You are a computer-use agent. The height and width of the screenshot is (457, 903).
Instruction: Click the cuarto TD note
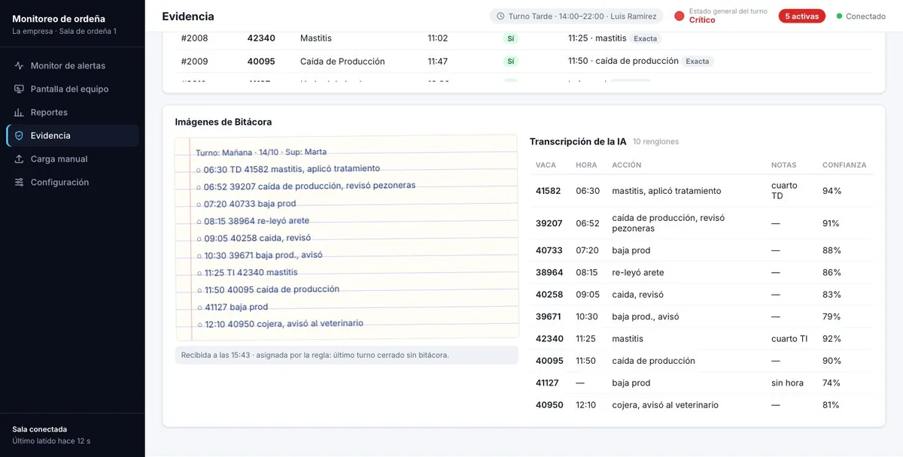784,191
